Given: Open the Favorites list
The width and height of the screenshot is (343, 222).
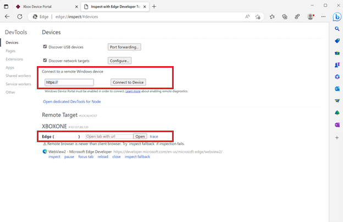Looking at the screenshot, I should [x=272, y=17].
